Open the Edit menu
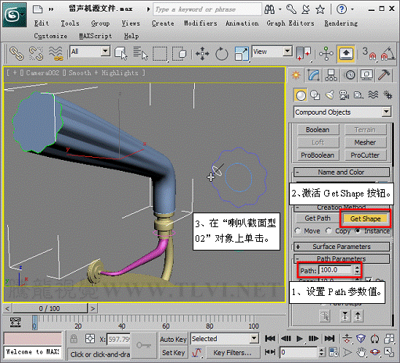 click(x=42, y=23)
